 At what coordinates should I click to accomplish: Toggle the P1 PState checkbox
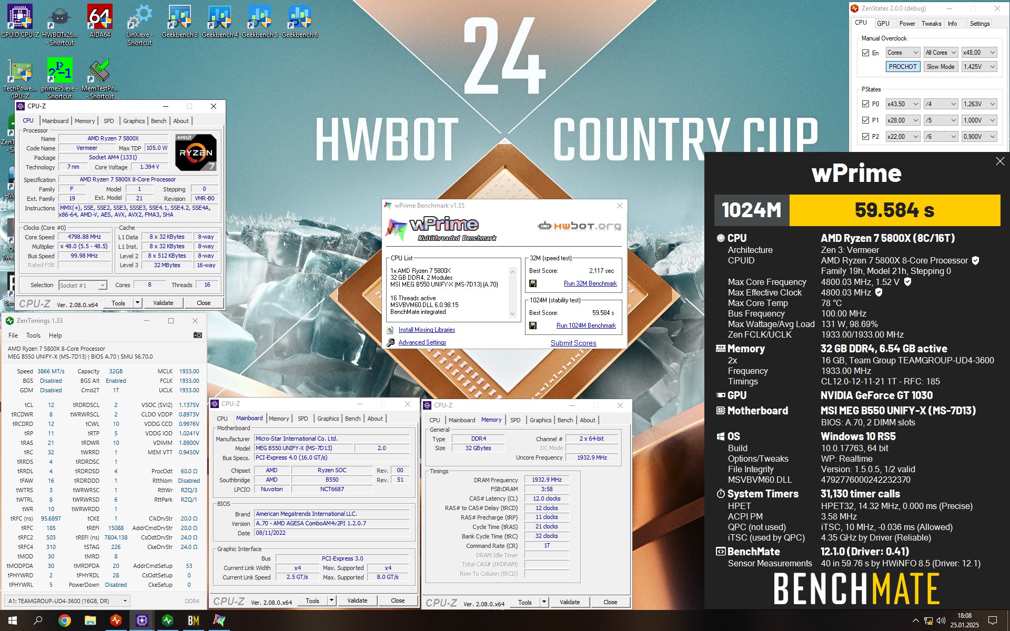pyautogui.click(x=865, y=120)
